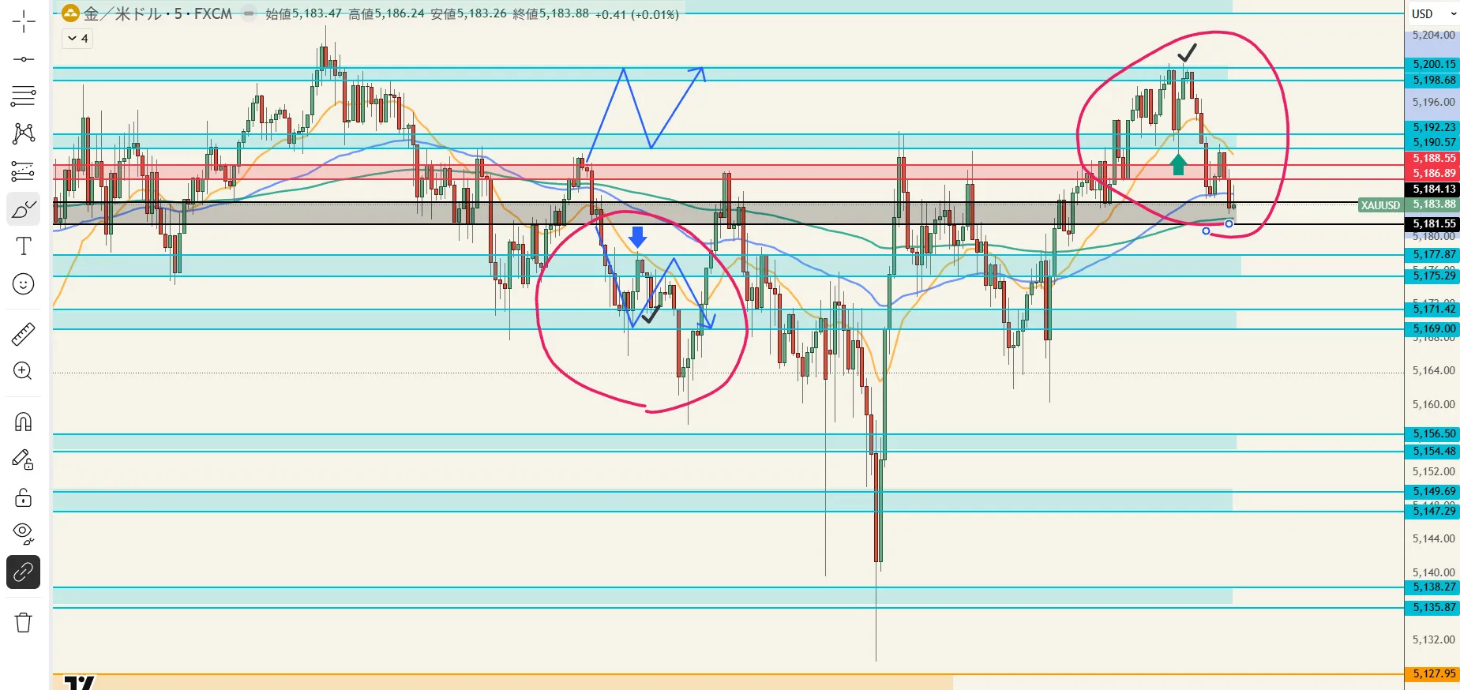Toggle stay in drawing mode
The height and width of the screenshot is (690, 1460).
click(24, 459)
